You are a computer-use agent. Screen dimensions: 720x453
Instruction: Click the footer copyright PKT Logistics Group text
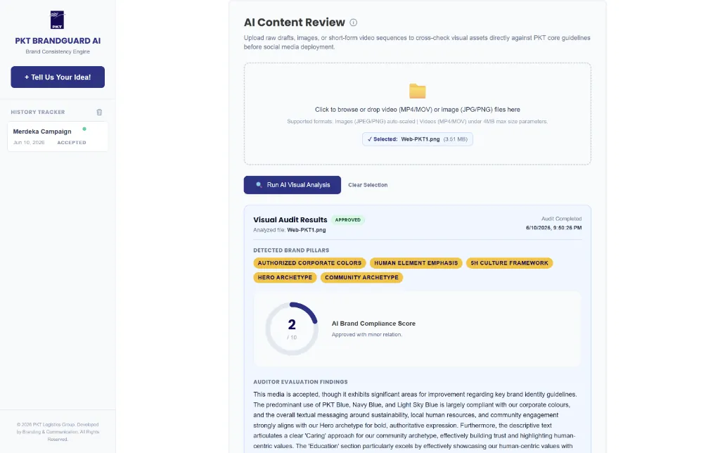pyautogui.click(x=58, y=432)
